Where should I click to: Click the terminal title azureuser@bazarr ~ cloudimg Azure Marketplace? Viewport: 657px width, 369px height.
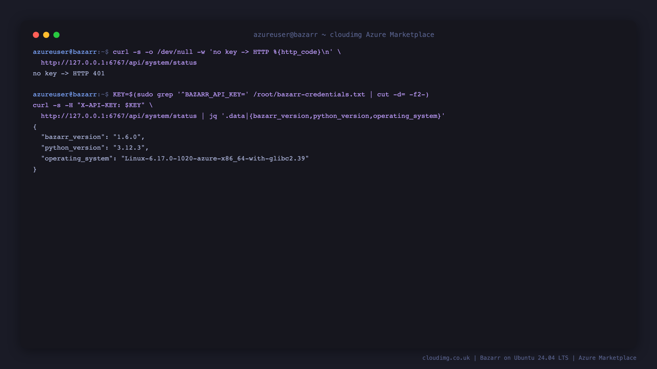pos(344,35)
